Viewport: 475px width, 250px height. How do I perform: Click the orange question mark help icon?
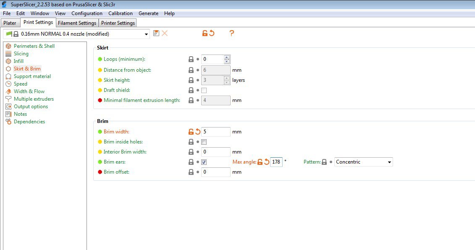[x=232, y=33]
